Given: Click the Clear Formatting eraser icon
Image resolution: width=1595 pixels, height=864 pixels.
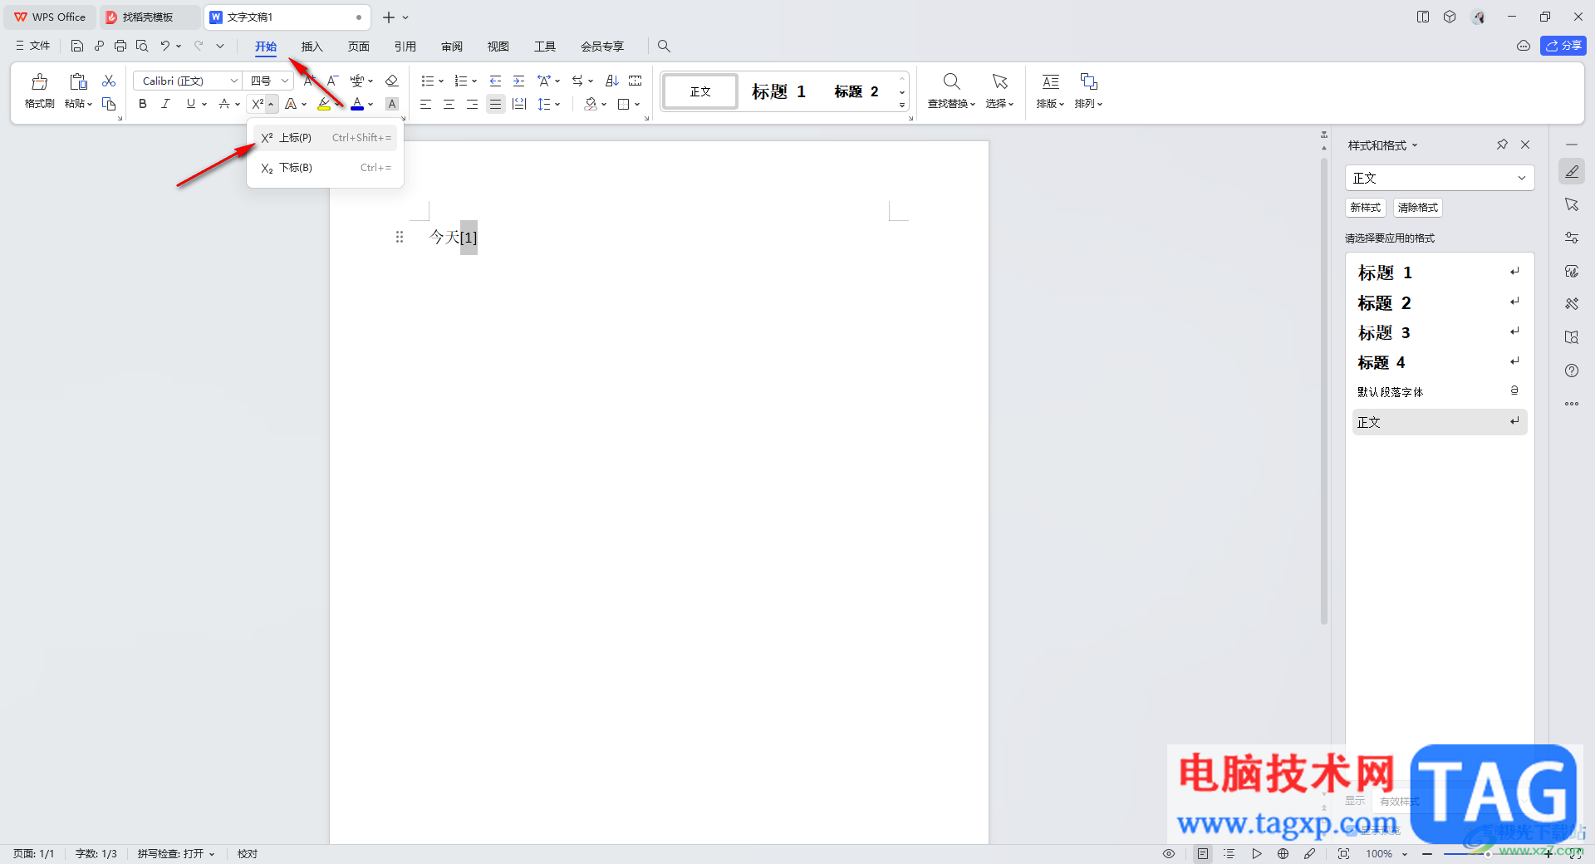Looking at the screenshot, I should point(392,81).
